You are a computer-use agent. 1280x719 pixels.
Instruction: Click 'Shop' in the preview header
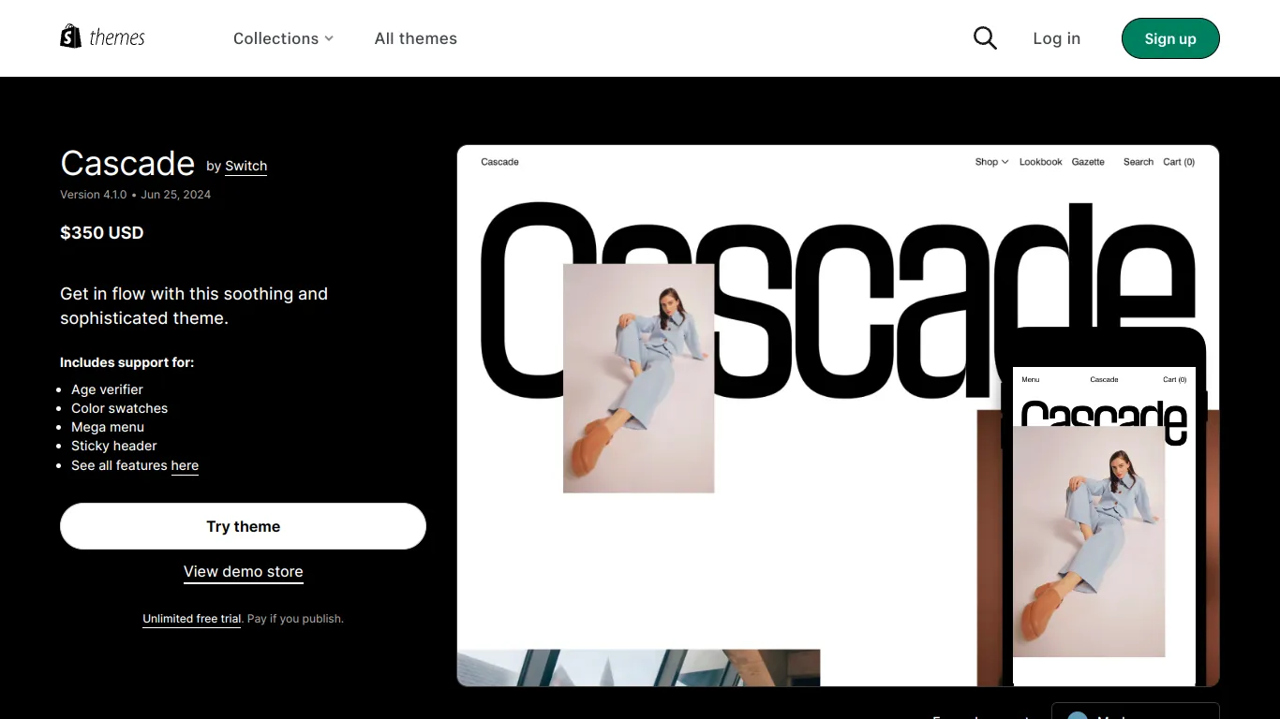point(991,162)
